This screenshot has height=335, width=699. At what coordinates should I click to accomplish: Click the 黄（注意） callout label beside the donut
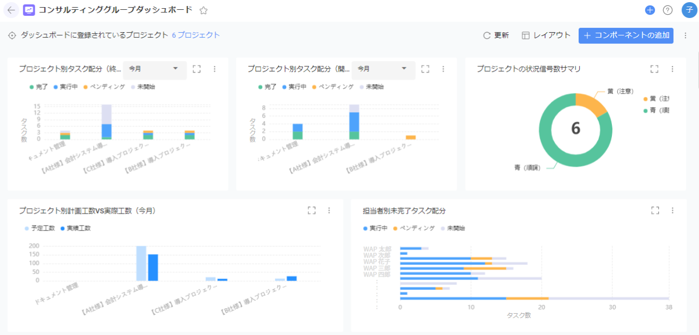(x=621, y=91)
